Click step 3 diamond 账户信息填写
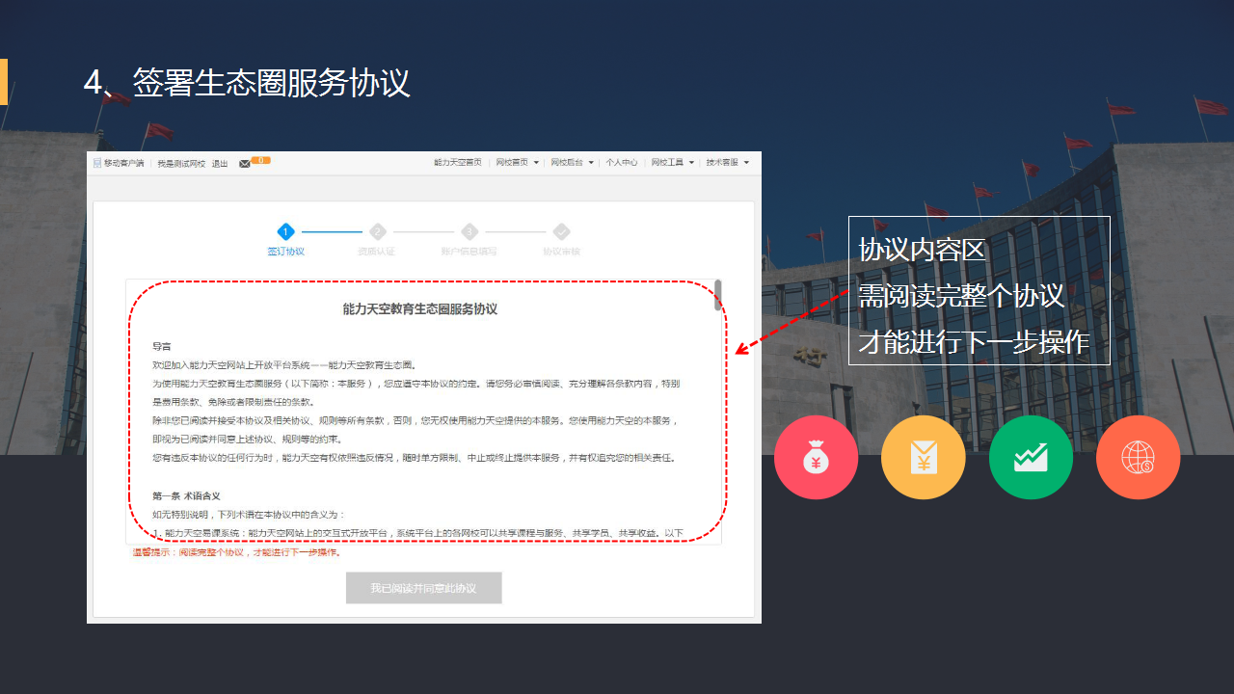 point(469,231)
